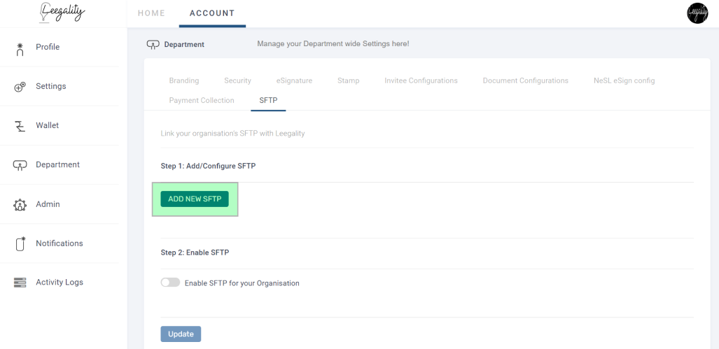
Task: Click the Notifications icon
Action: coord(20,243)
